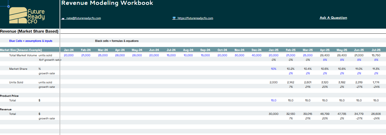
Task: Select the Oct-24 column header
Action: coord(222,50)
